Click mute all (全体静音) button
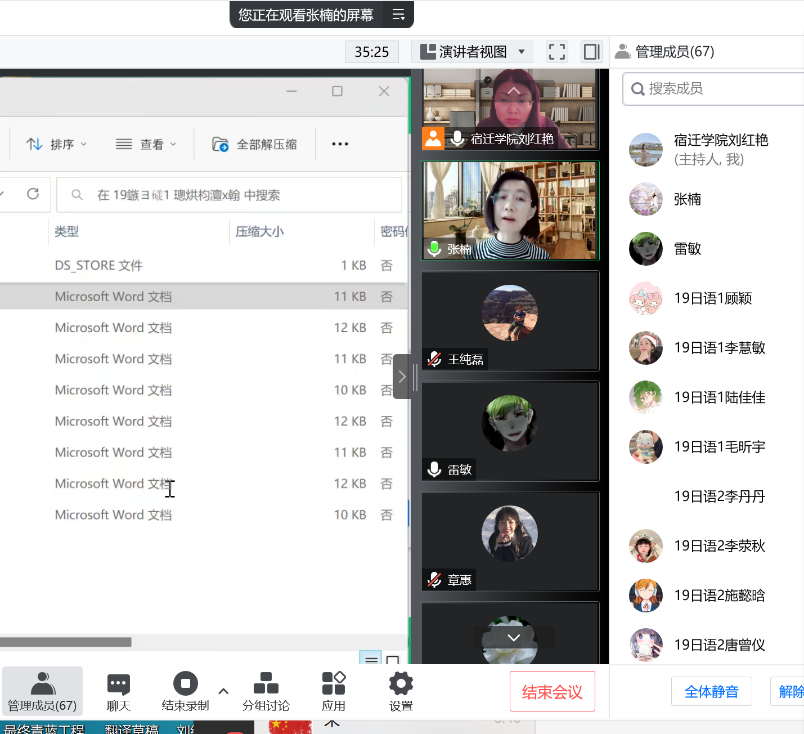This screenshot has height=734, width=804. click(711, 691)
